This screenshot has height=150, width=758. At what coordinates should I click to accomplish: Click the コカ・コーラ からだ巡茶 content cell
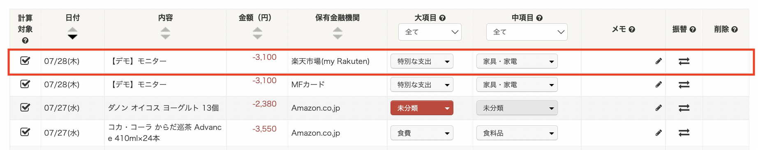(x=165, y=133)
